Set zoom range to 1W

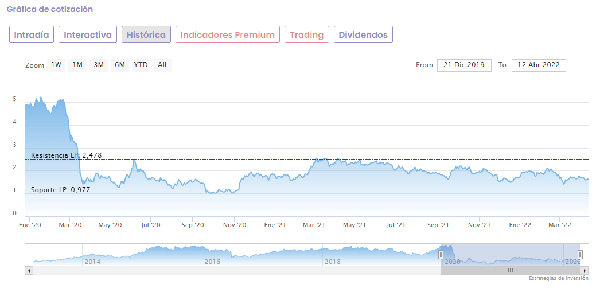click(x=56, y=65)
